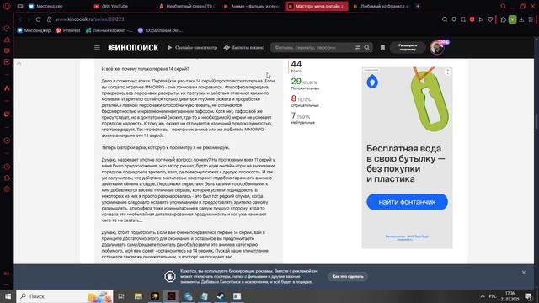
Task: Open Task View on the taskbar
Action: 121,296
